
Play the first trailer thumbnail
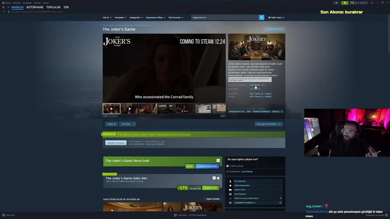pos(112,109)
